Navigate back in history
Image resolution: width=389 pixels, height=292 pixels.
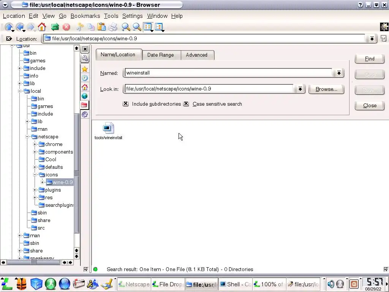click(20, 27)
